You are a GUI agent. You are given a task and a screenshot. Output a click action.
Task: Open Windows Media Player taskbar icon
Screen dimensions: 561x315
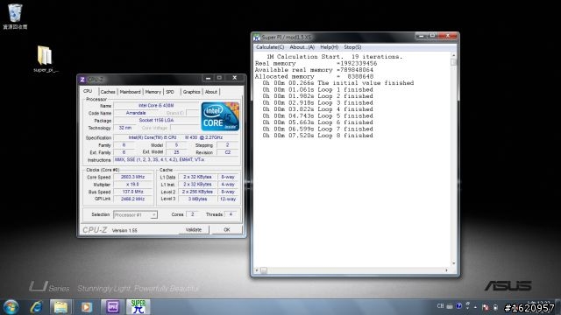click(x=86, y=307)
